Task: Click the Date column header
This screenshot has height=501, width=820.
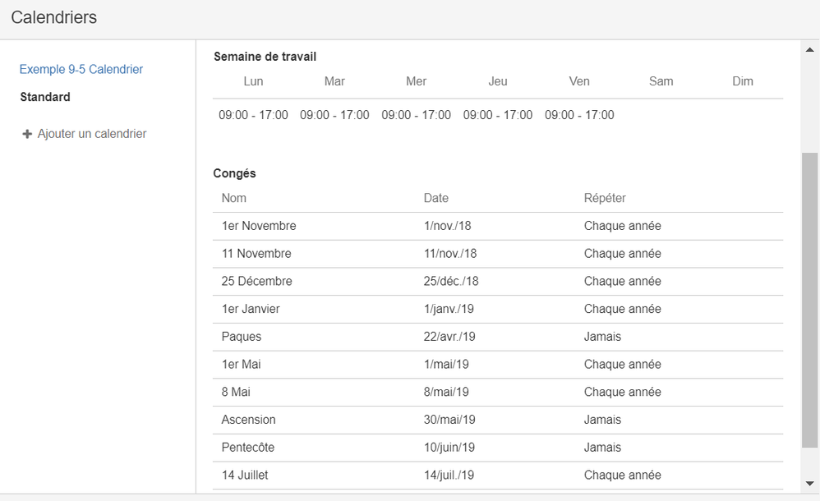Action: (436, 198)
